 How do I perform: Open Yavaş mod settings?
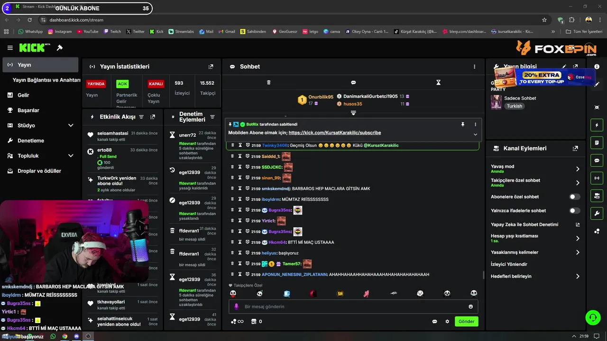tap(535, 169)
